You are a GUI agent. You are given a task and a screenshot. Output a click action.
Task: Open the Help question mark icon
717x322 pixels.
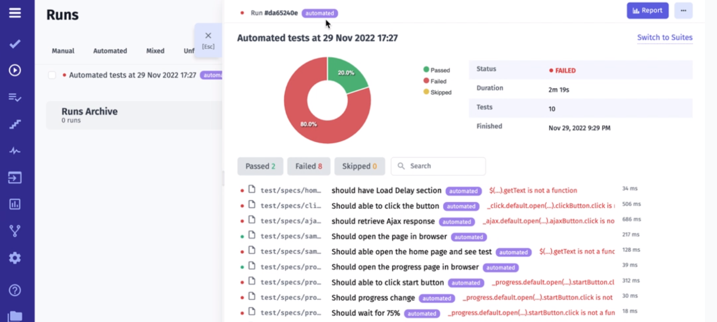tap(15, 290)
